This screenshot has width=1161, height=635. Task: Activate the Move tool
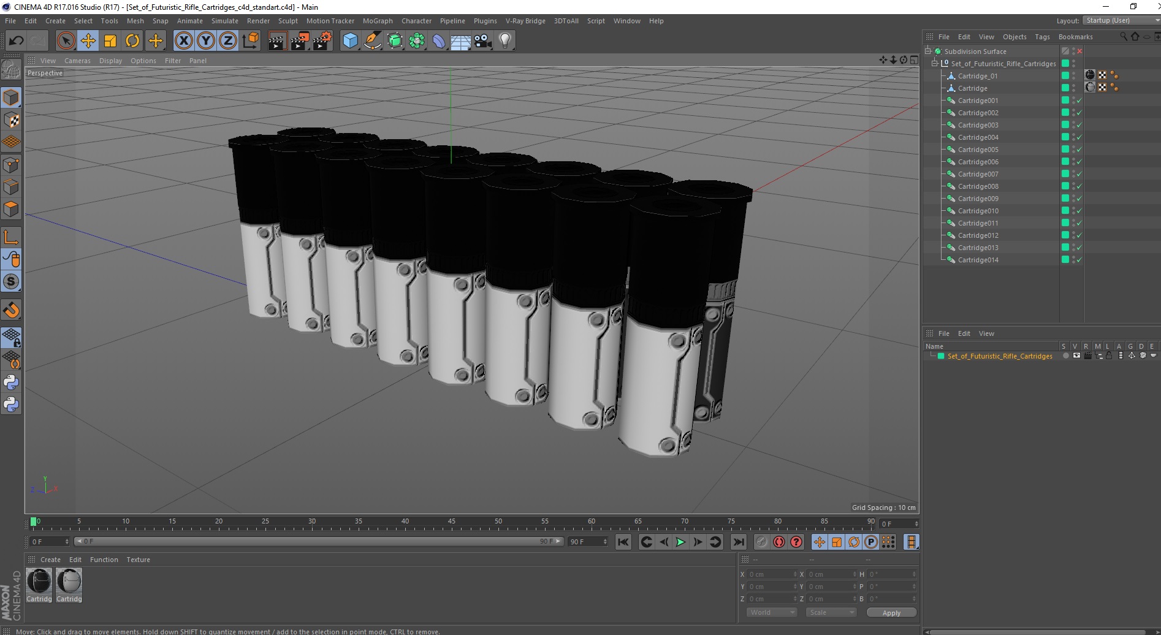(88, 41)
